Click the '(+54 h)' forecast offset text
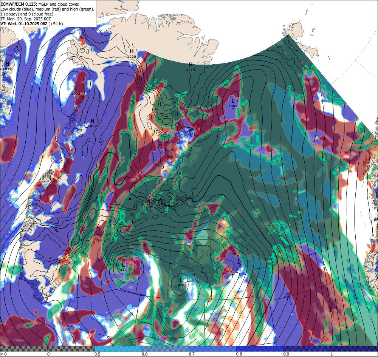 [56, 23]
